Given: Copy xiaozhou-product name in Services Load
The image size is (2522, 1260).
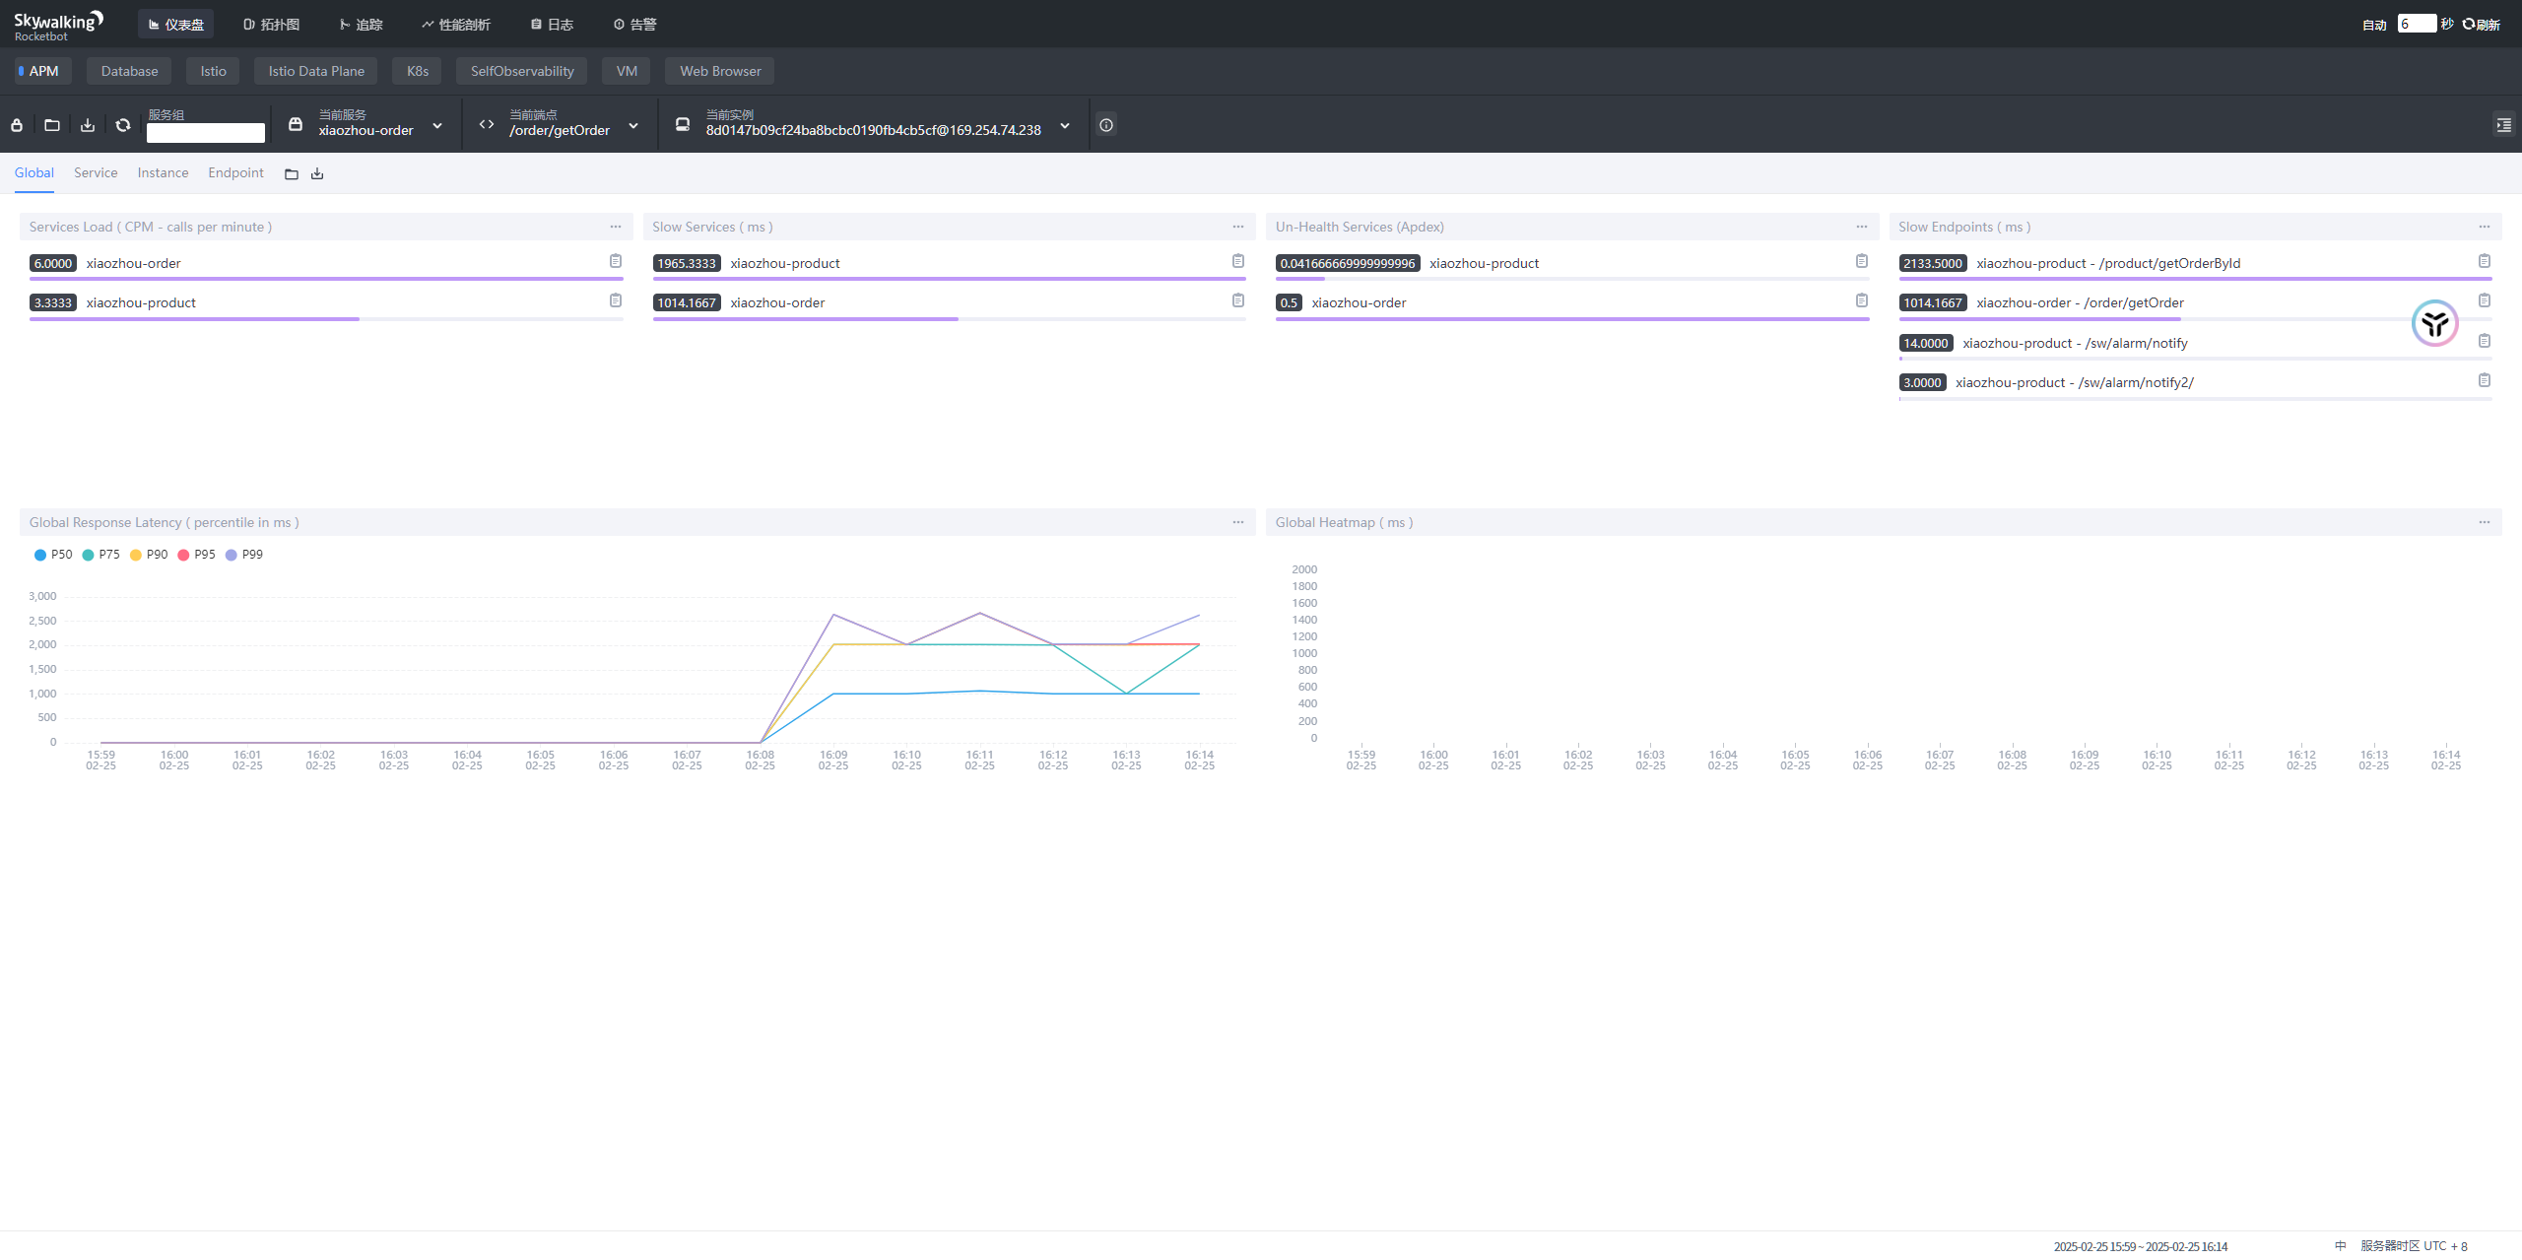Looking at the screenshot, I should [x=616, y=300].
